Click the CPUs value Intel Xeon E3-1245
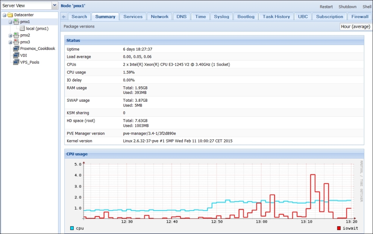The width and height of the screenshot is (373, 234). (176, 64)
